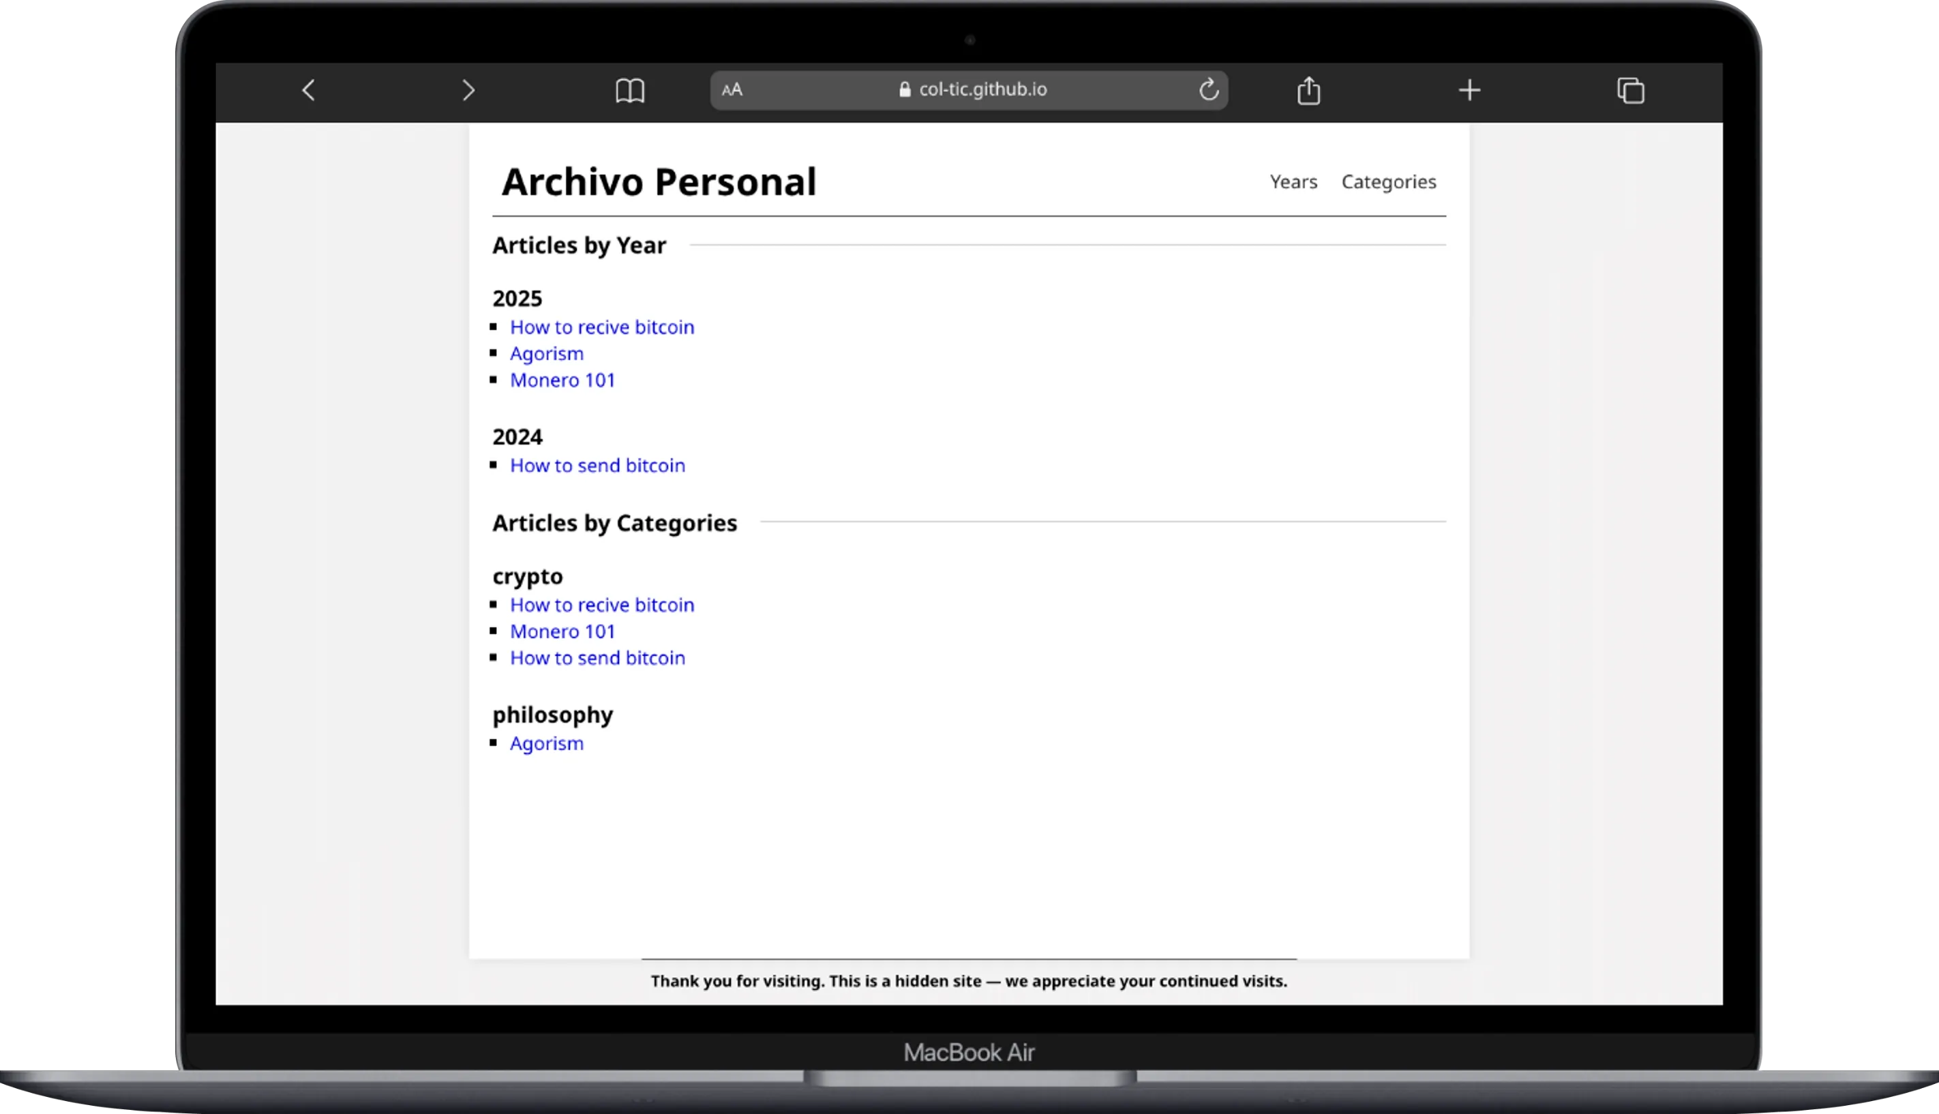
Task: Add a new tab with plus icon
Action: [1469, 90]
